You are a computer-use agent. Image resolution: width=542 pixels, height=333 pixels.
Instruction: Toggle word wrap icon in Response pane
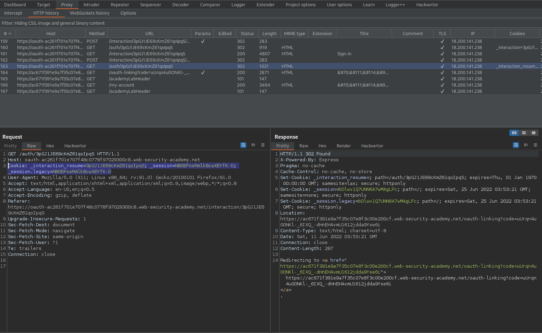[516, 145]
